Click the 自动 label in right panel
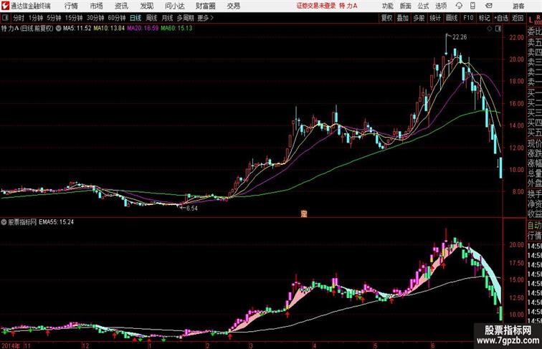 (534, 225)
